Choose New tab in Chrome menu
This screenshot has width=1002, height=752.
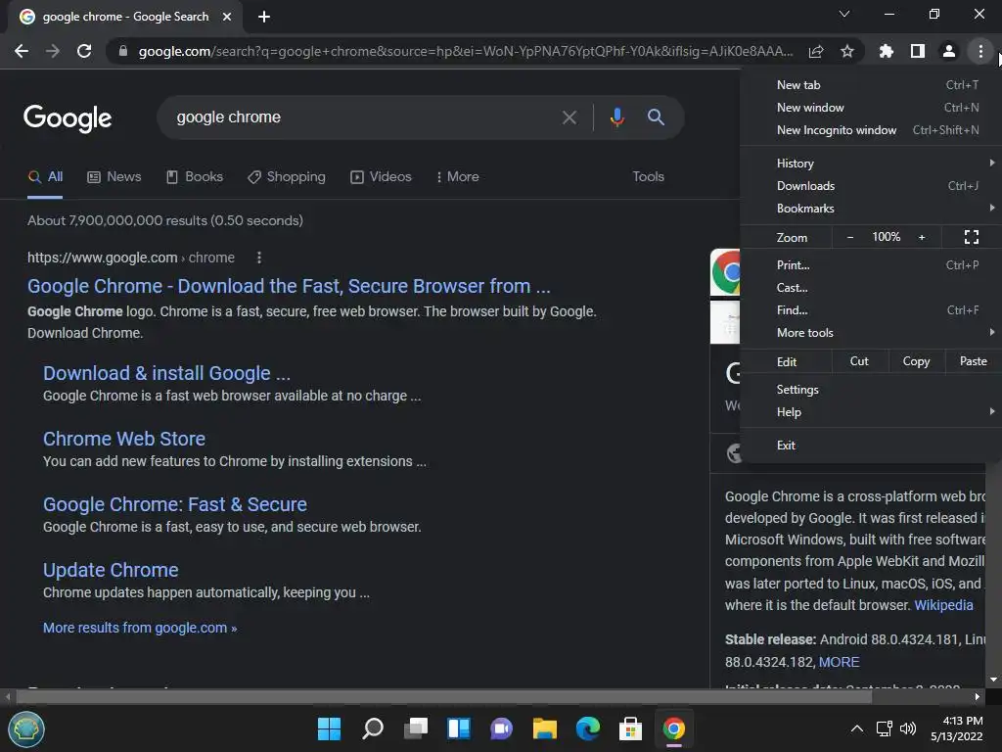(871, 85)
